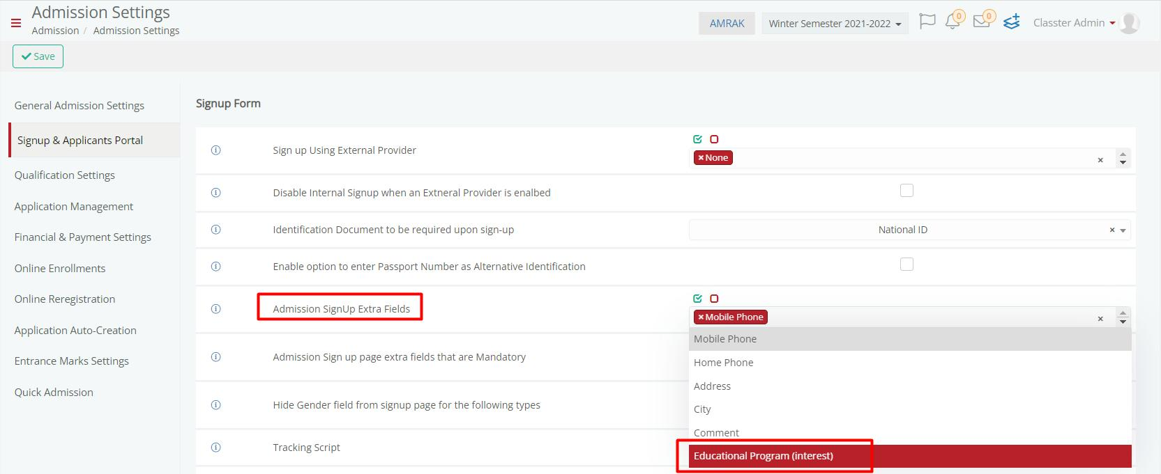Toggle Disable Internal Signup checkbox

[x=906, y=191]
